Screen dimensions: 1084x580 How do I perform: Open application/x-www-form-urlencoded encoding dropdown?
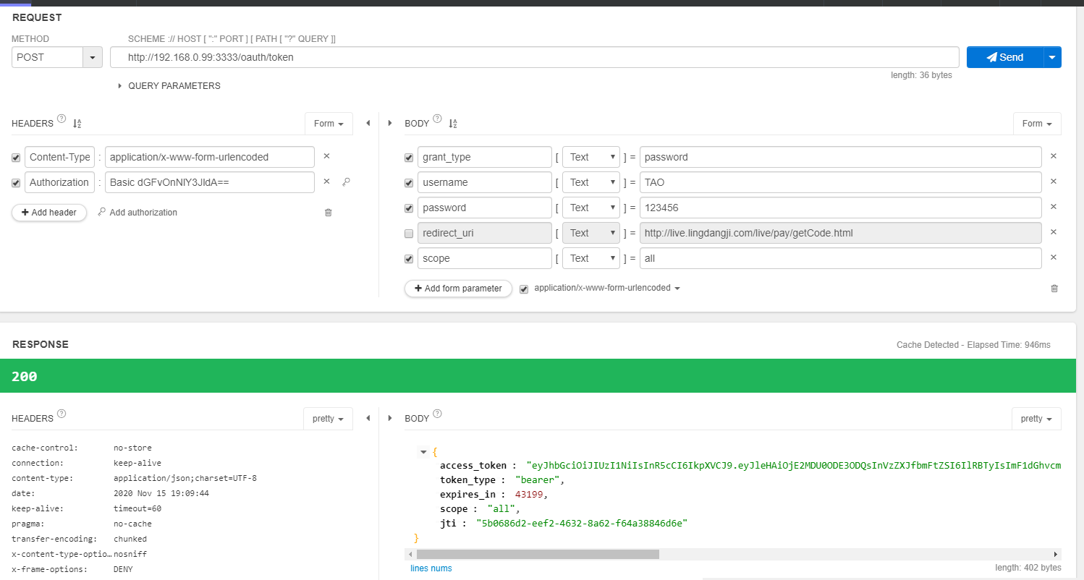coord(607,288)
